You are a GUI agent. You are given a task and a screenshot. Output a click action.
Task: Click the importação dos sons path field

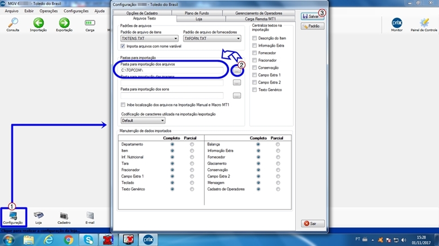click(x=172, y=96)
